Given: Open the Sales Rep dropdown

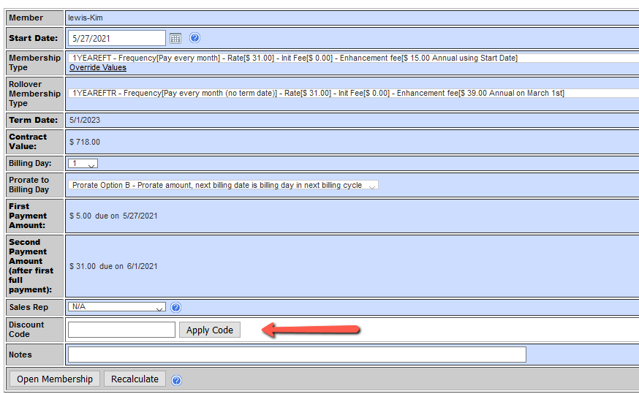Looking at the screenshot, I should pos(117,307).
